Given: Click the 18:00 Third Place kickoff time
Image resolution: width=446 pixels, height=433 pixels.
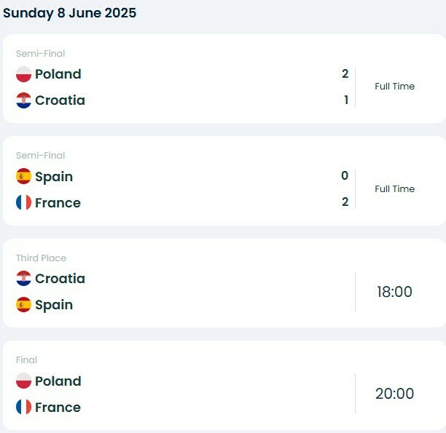Looking at the screenshot, I should 394,292.
